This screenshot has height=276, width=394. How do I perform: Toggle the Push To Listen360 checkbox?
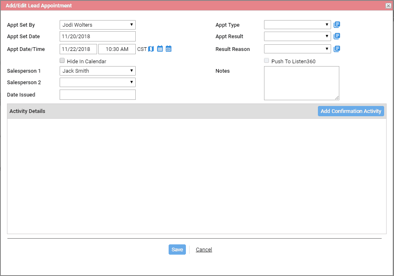267,60
